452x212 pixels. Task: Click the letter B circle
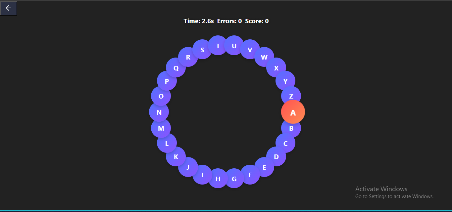coord(291,128)
